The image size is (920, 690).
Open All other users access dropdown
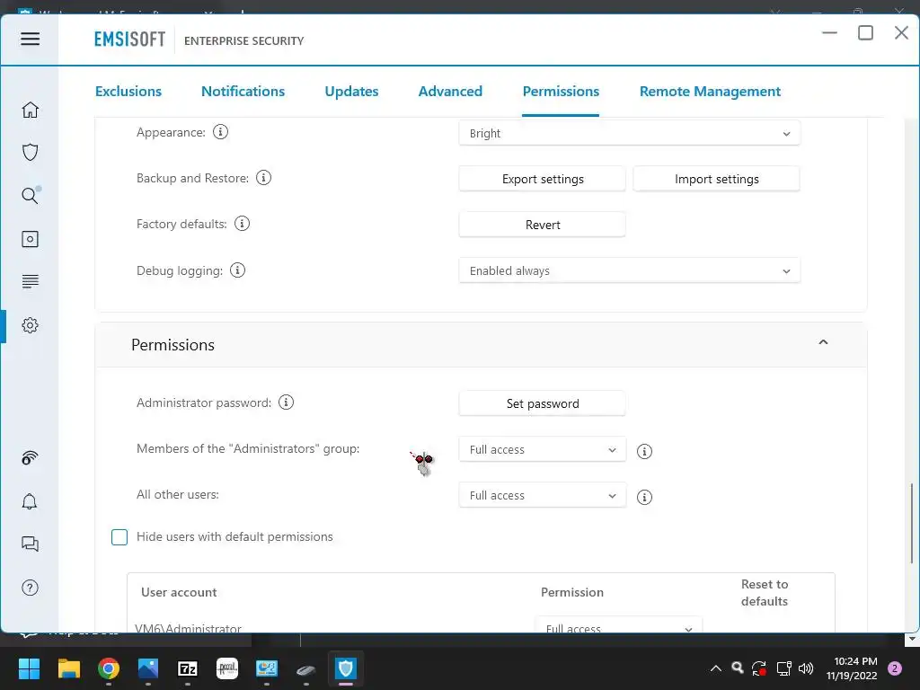pos(542,495)
